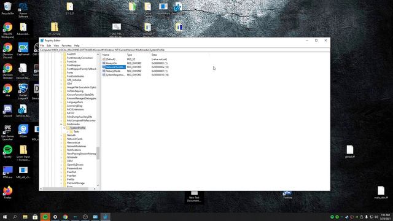The height and width of the screenshot is (221, 393).
Task: Collapse the SystemProfile key
Action: click(64, 128)
